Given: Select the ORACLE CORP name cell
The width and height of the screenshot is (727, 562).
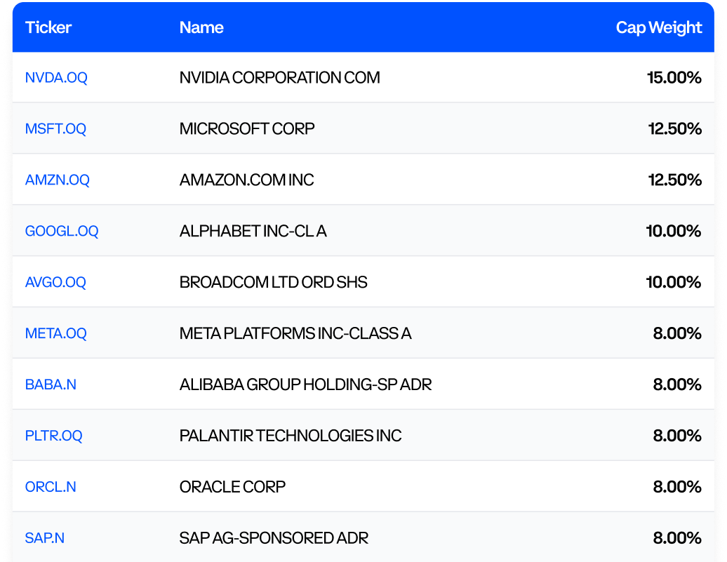Looking at the screenshot, I should 232,487.
